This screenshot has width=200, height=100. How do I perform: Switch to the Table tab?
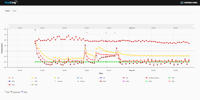[x=14, y=11]
